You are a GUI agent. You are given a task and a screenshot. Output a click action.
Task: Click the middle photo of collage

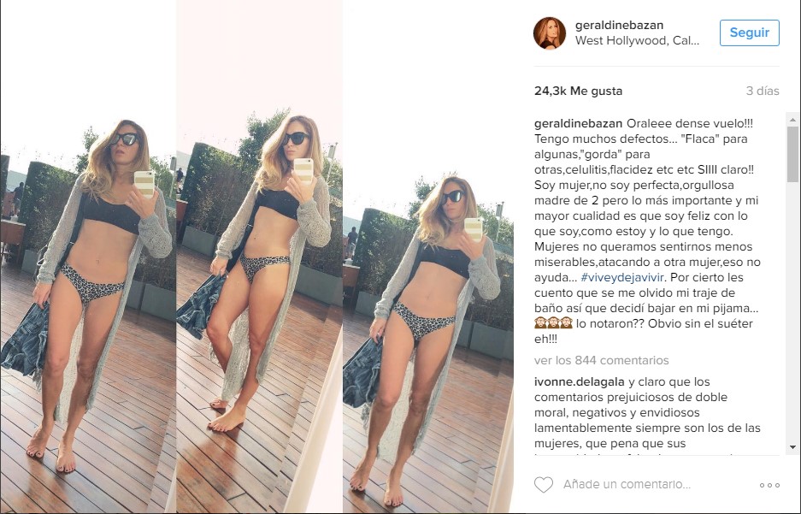[259, 257]
